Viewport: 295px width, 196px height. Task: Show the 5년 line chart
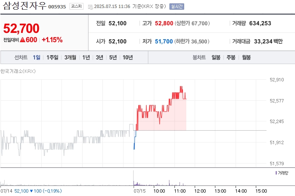113,57
